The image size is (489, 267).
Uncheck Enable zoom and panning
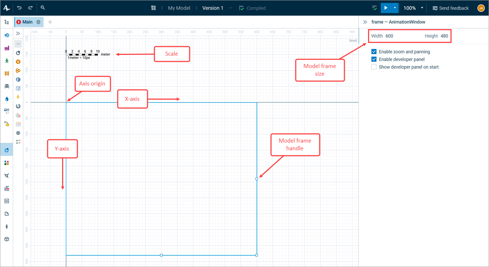(x=374, y=52)
